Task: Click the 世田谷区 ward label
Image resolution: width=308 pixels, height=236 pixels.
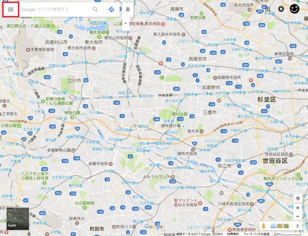Action: (x=275, y=161)
